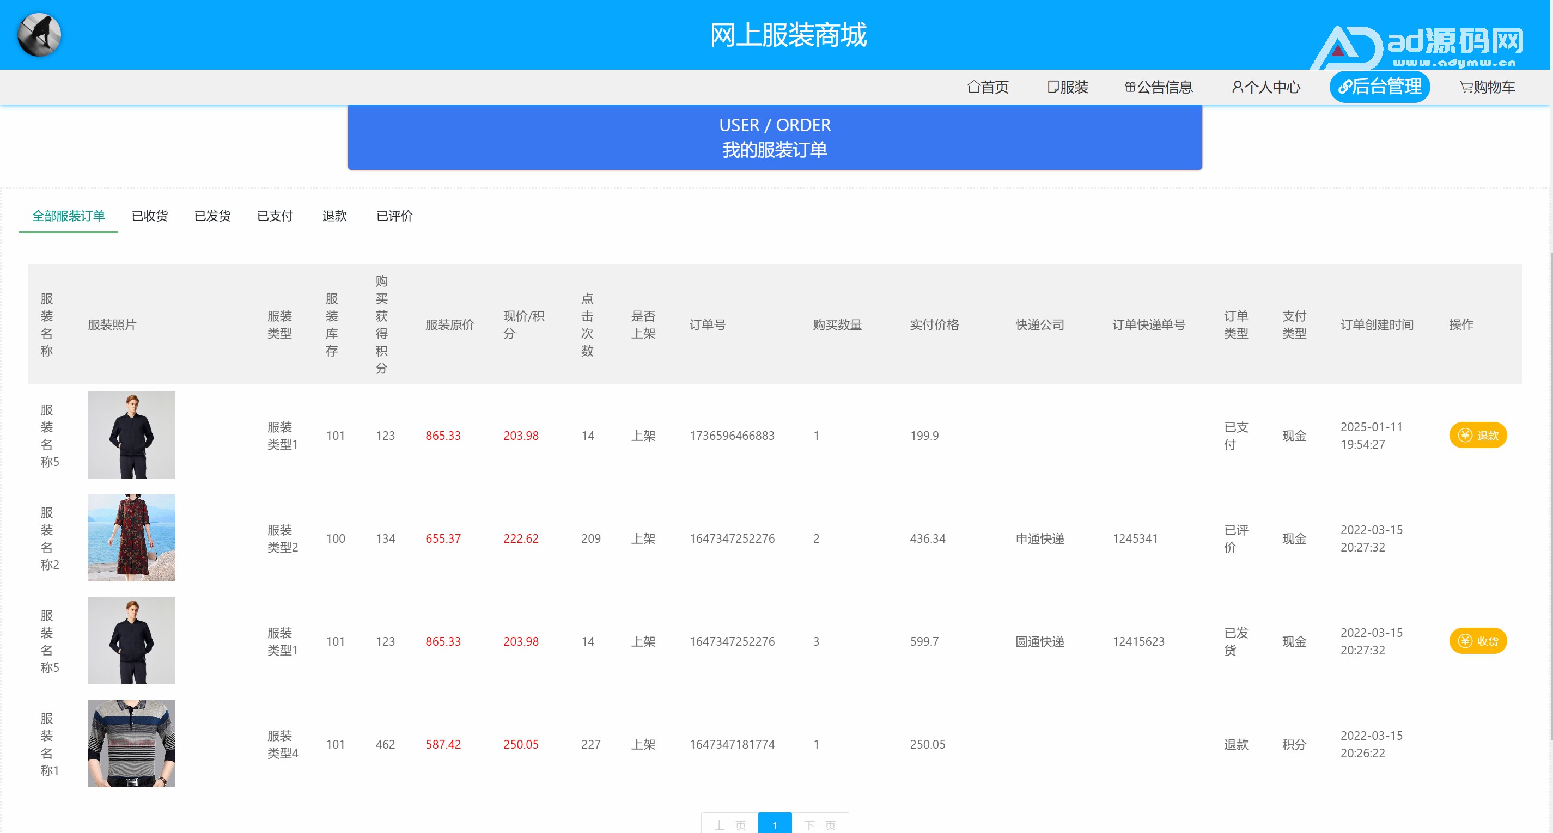This screenshot has height=833, width=1553.
Task: Open the 购物车 shopping cart
Action: point(1487,88)
